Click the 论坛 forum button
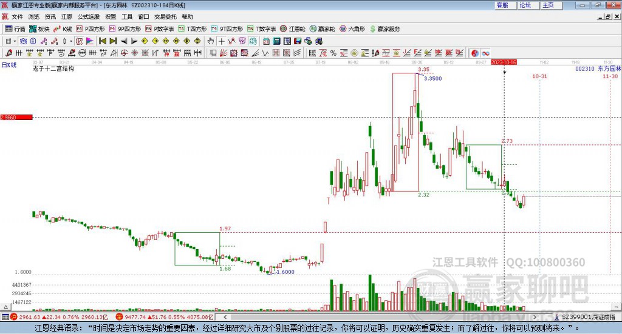 (x=528, y=5)
